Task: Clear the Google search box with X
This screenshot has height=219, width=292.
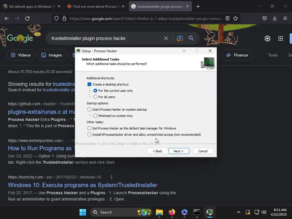Action: point(166,38)
